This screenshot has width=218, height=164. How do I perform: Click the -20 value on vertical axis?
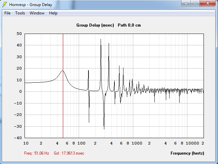[x=18, y=115]
